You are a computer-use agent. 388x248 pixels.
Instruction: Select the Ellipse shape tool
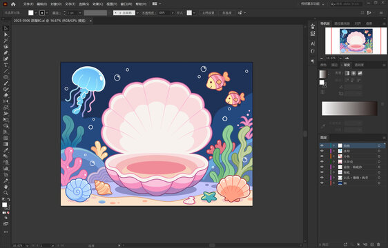click(x=6, y=77)
